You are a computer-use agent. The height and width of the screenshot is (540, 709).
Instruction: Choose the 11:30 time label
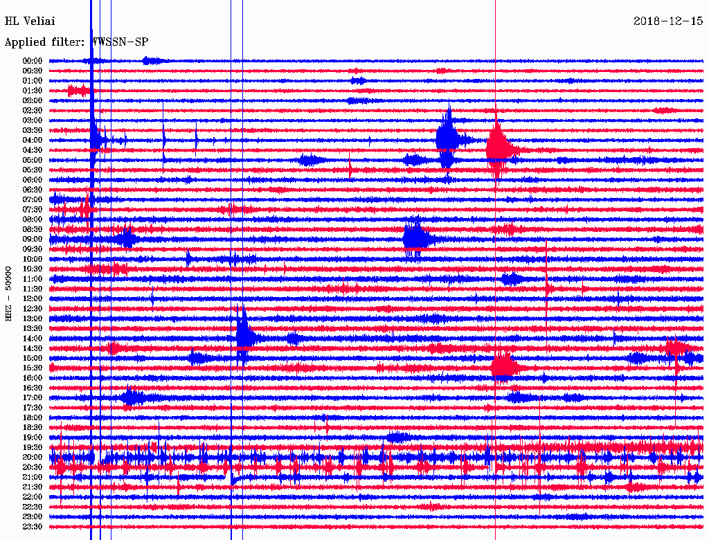click(x=33, y=289)
